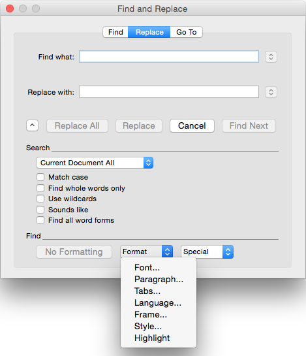Click inside the Find what field
Viewport: 306px width, 356px height.
[169, 57]
